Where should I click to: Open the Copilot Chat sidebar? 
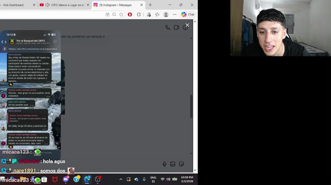(188, 15)
